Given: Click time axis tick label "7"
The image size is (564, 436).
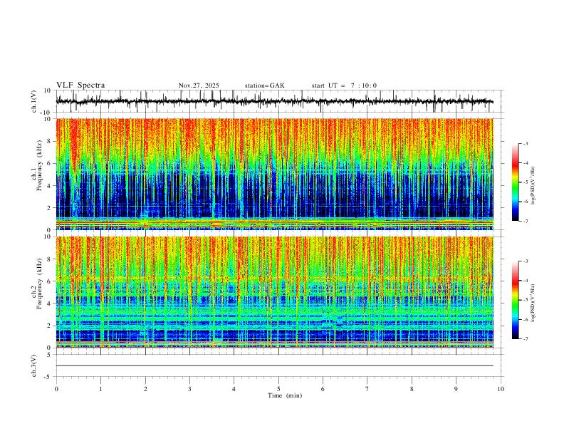Looking at the screenshot, I should point(367,389).
